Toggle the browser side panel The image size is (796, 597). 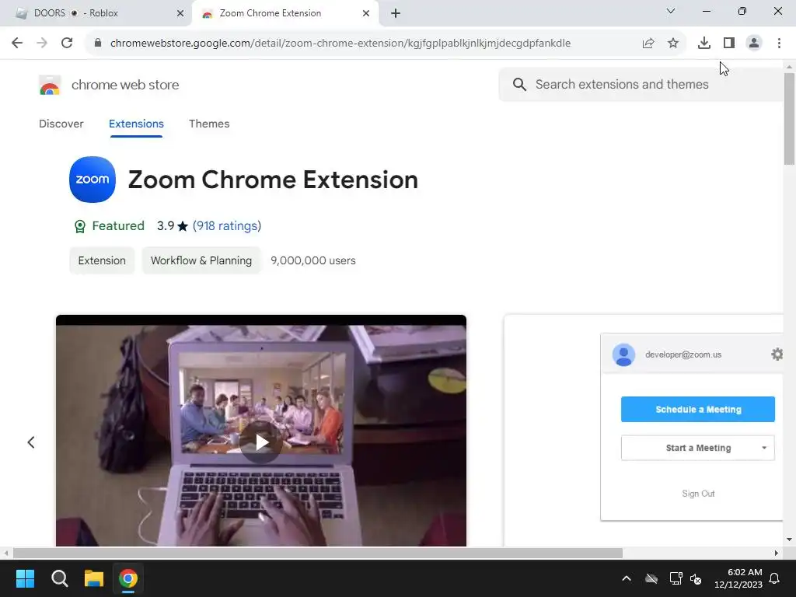click(729, 44)
